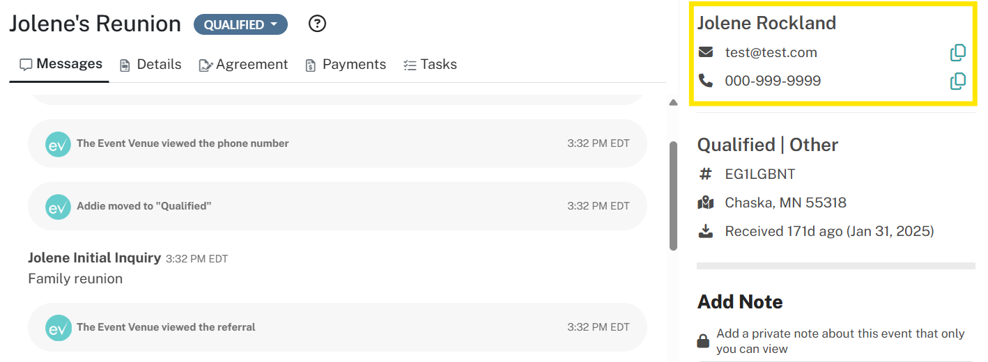Select the Messages tab

61,64
